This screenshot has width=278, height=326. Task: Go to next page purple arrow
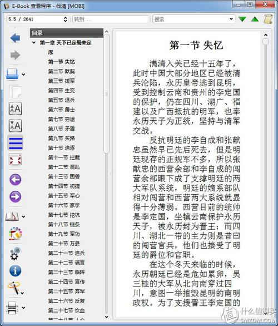pyautogui.click(x=16, y=196)
